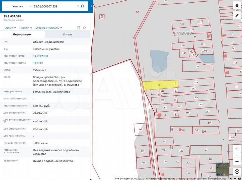Clear the search query with X

(x=78, y=6)
